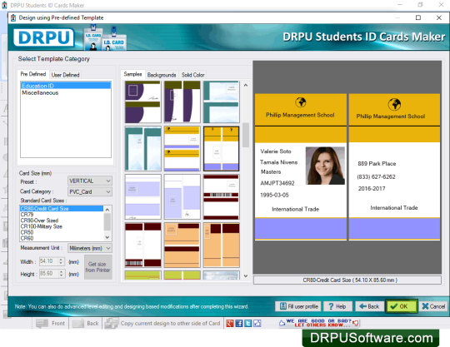Click Fill user profile button
Screen dimensions: 450x347
tap(299, 306)
